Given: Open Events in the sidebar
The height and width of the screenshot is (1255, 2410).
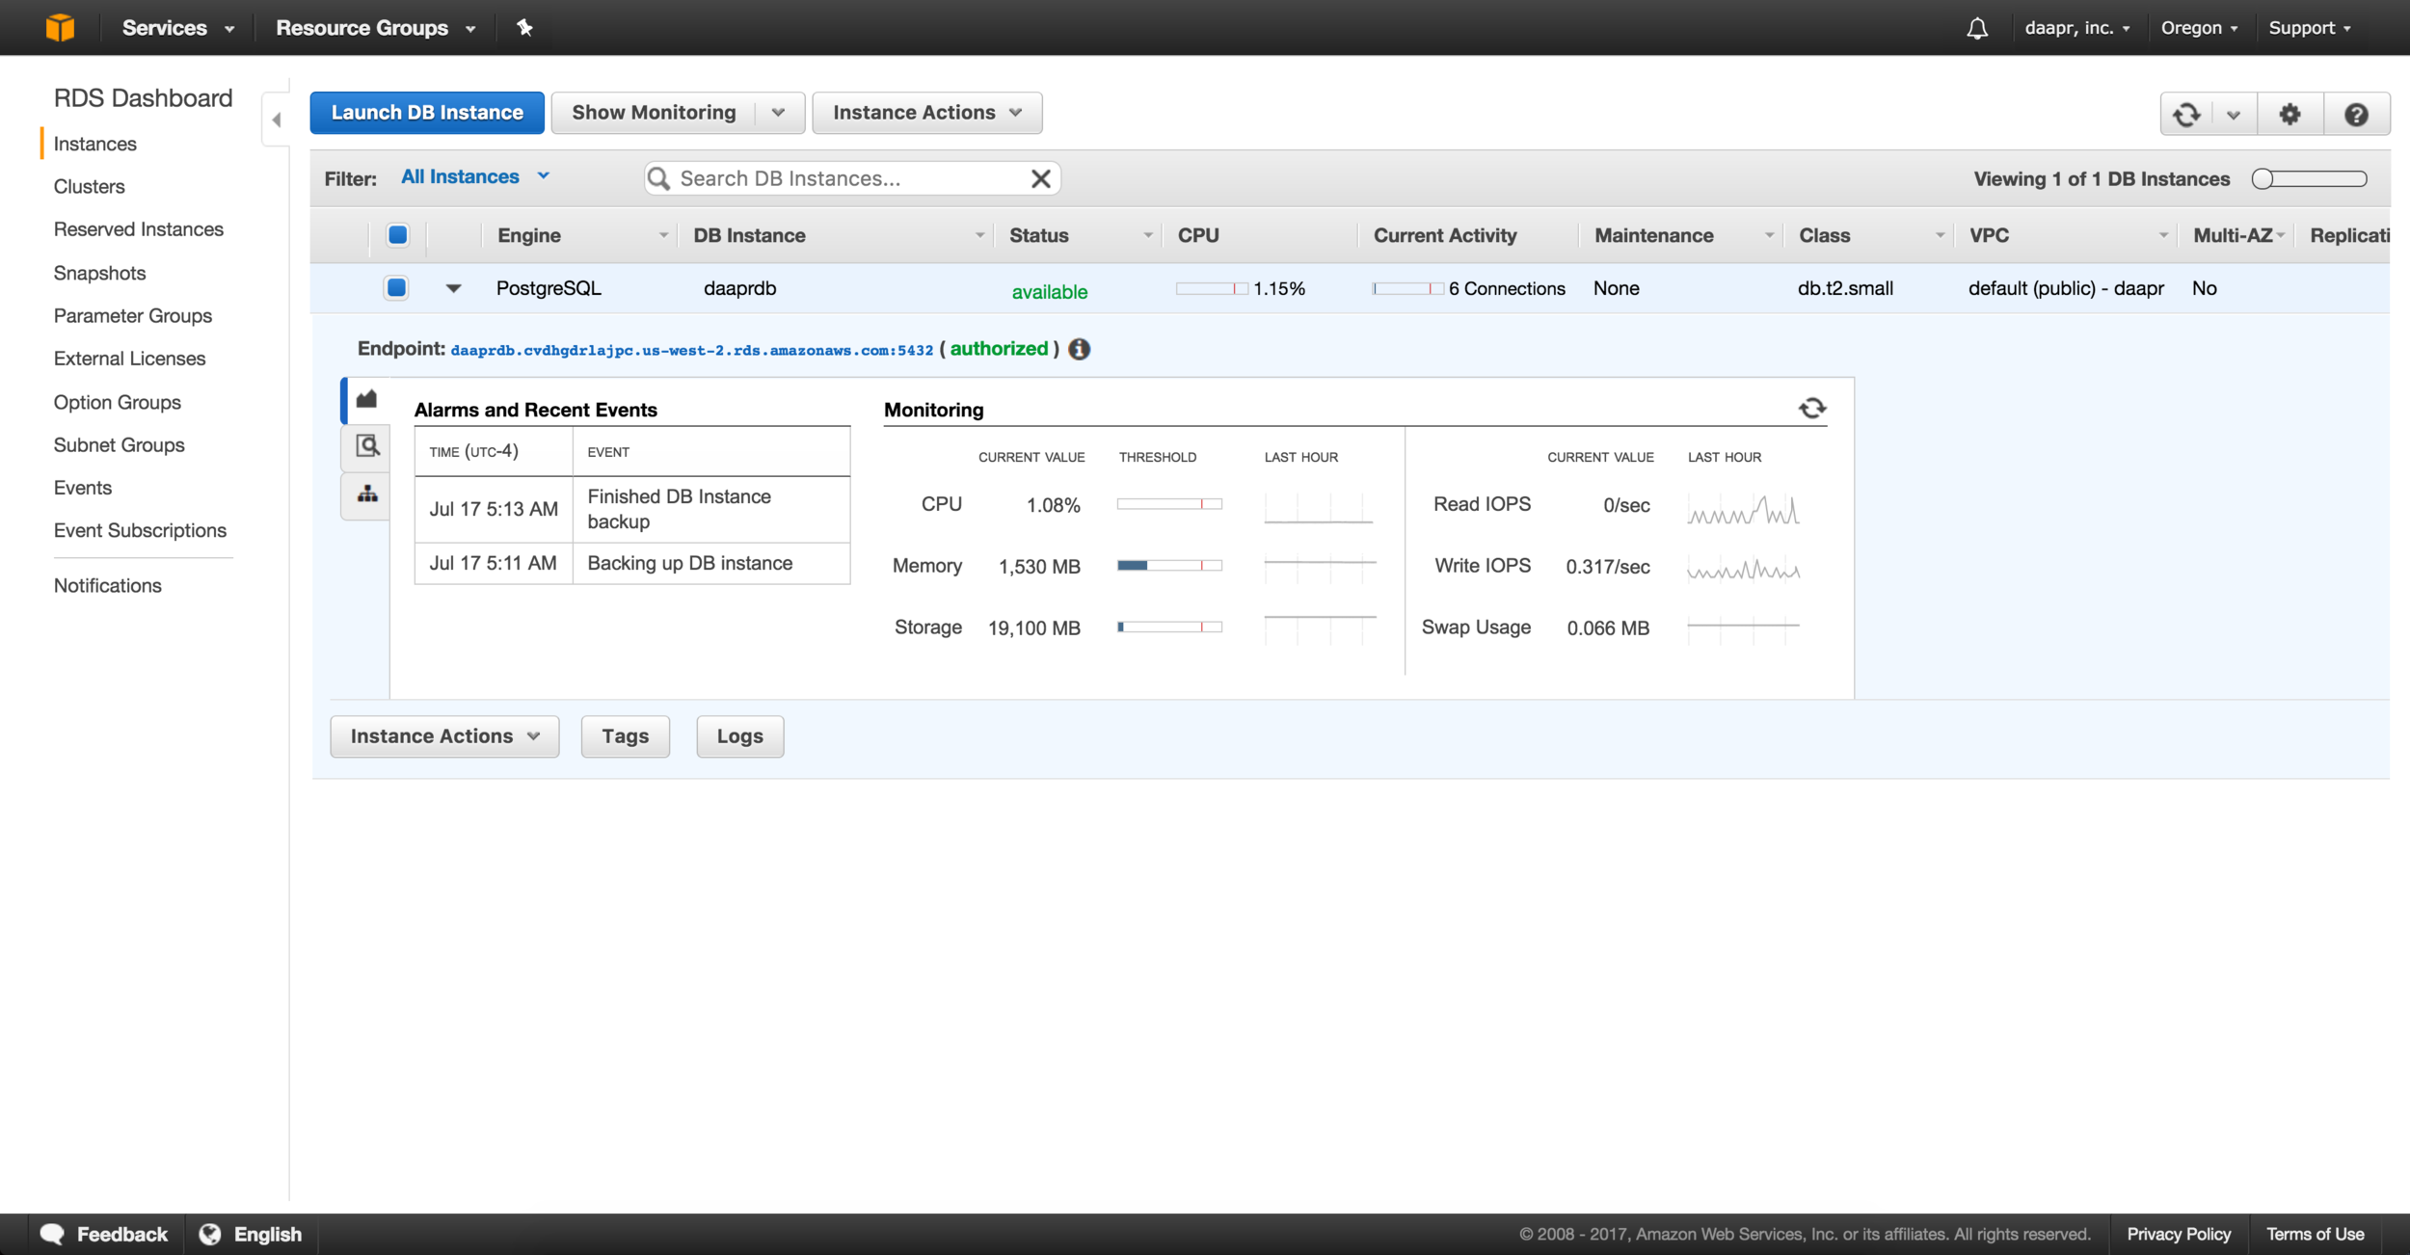Looking at the screenshot, I should (83, 488).
